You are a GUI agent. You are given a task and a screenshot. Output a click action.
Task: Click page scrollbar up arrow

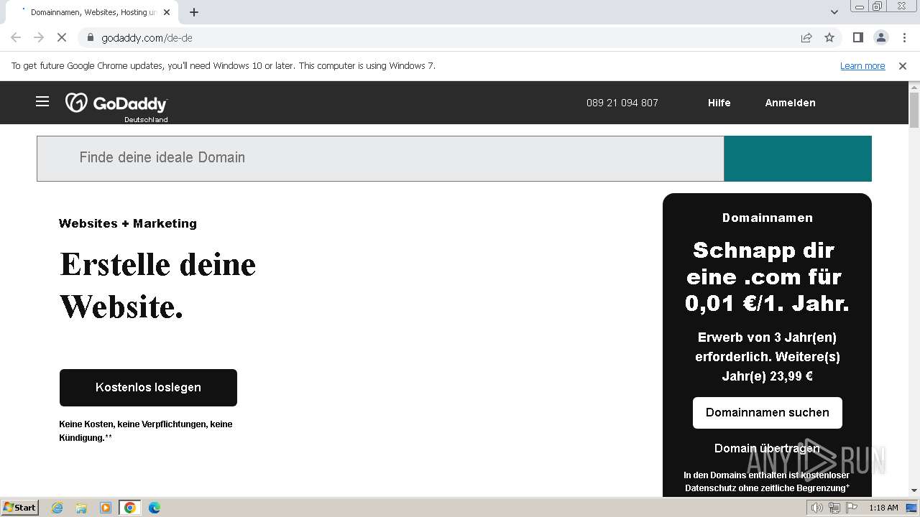pyautogui.click(x=914, y=87)
